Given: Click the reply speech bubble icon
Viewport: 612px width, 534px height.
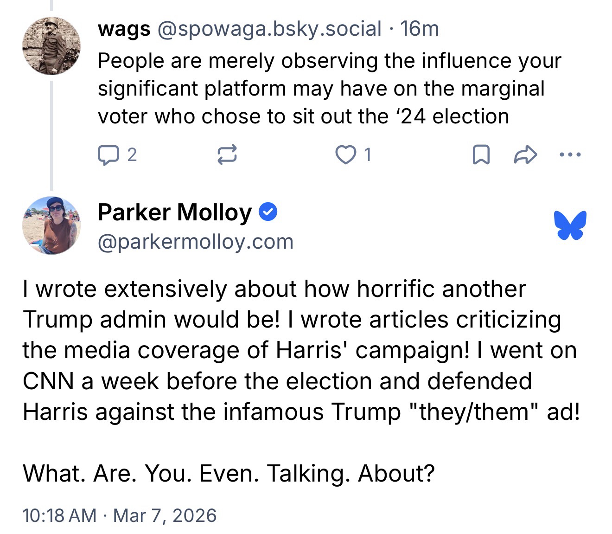Looking at the screenshot, I should click(108, 155).
